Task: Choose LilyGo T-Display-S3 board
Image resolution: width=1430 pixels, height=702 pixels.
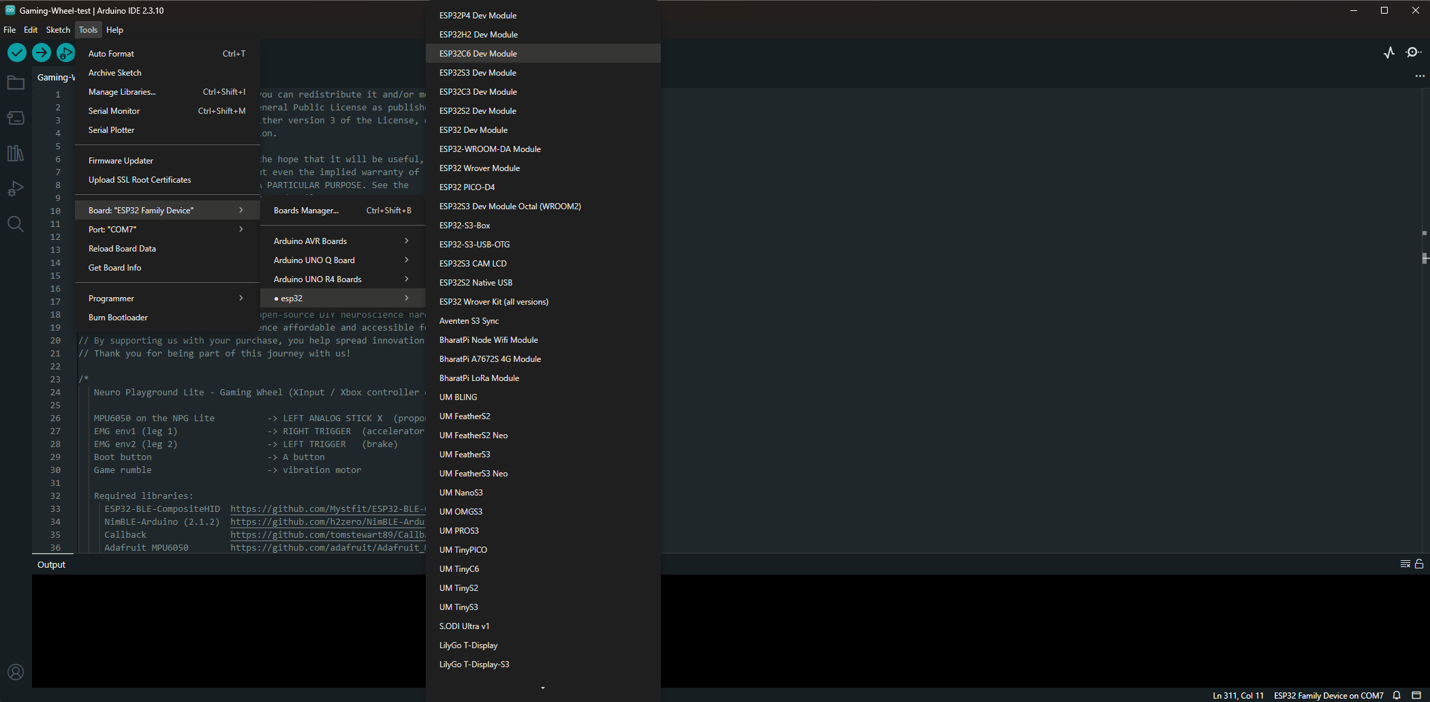Action: (543, 664)
